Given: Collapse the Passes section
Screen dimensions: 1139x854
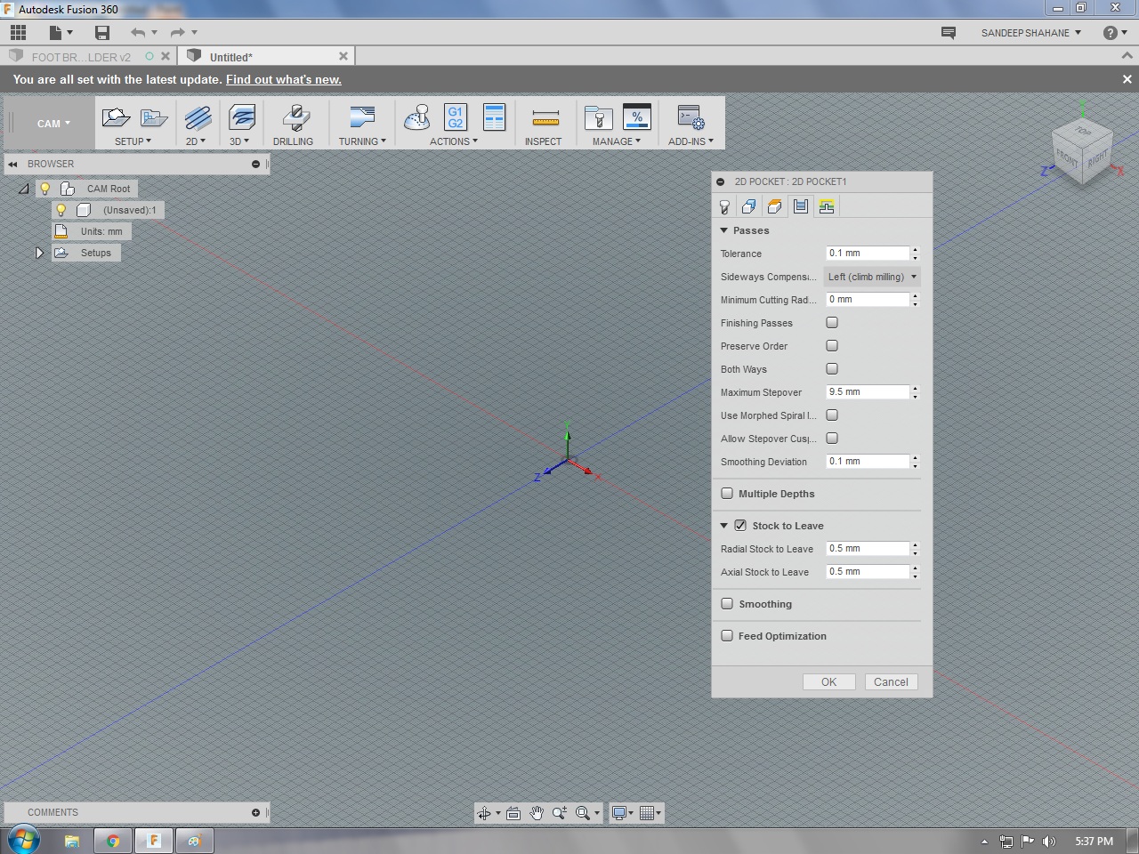Looking at the screenshot, I should click(x=723, y=230).
